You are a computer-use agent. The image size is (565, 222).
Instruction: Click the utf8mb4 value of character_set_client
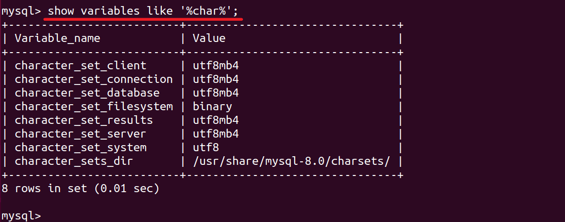pyautogui.click(x=216, y=65)
